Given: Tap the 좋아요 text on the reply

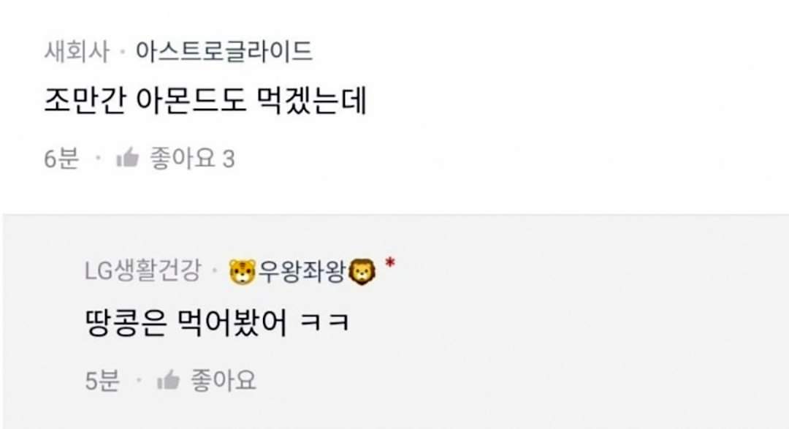Looking at the screenshot, I should coord(223,380).
